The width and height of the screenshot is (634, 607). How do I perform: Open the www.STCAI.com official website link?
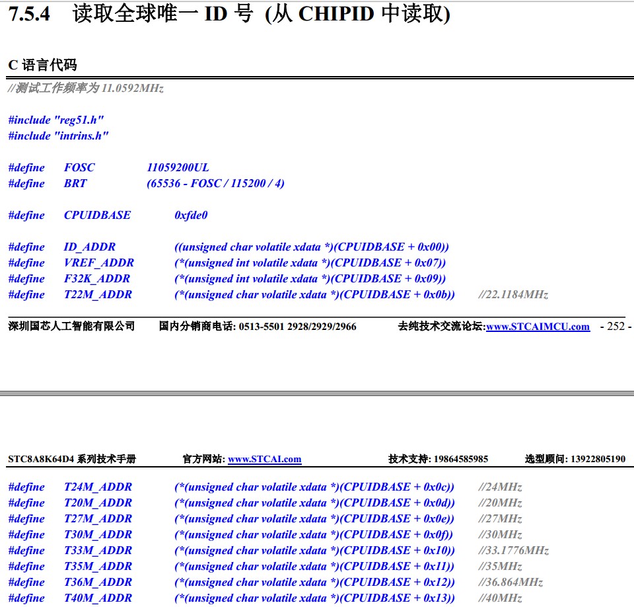pyautogui.click(x=264, y=459)
